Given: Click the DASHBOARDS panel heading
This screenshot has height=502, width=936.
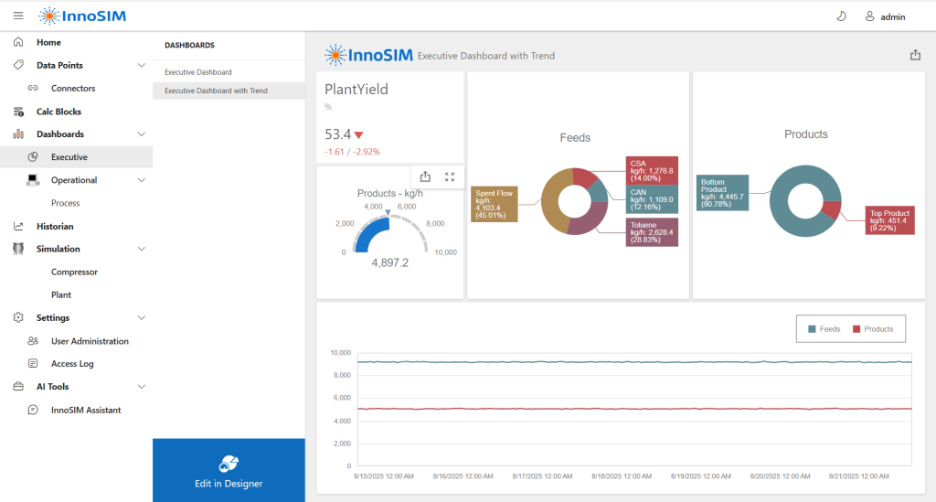Looking at the screenshot, I should pyautogui.click(x=190, y=46).
